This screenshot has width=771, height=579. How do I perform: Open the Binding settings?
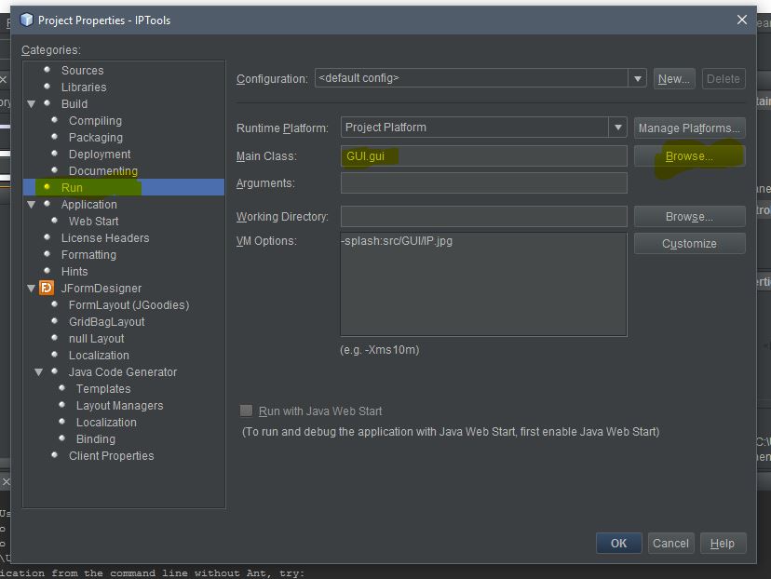[x=95, y=438]
